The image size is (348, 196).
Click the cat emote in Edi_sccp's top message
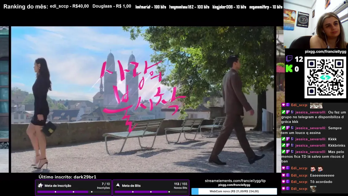316,105
